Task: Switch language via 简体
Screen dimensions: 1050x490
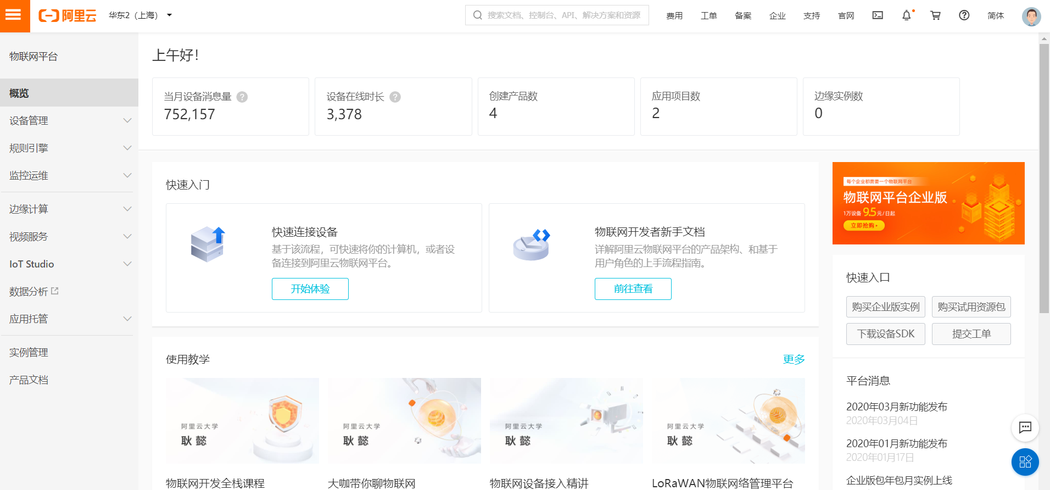Action: [996, 15]
